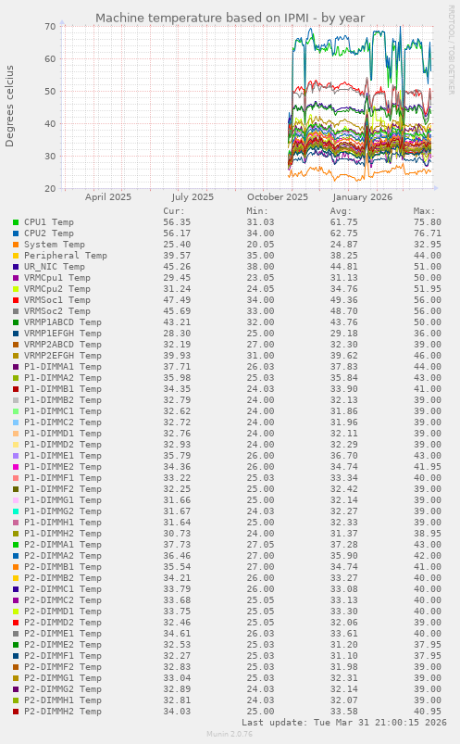Click the VRMP2EFGH Temp legend label
Image resolution: width=460 pixels, height=744 pixels.
click(x=63, y=356)
